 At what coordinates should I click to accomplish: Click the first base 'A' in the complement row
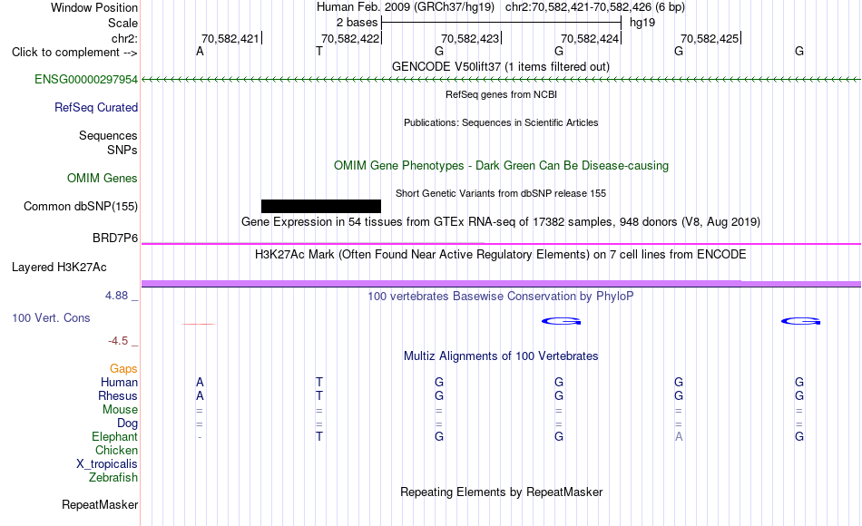(200, 52)
